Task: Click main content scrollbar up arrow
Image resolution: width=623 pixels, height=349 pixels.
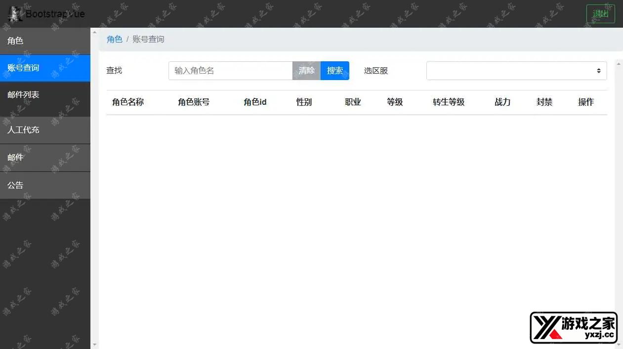Action: click(619, 63)
